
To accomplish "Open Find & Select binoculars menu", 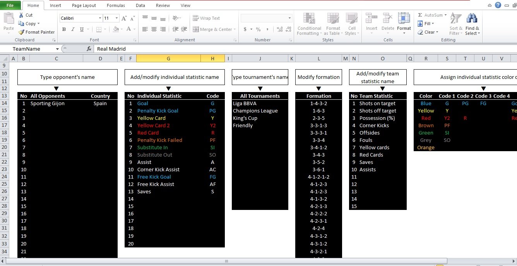I will pos(472,24).
